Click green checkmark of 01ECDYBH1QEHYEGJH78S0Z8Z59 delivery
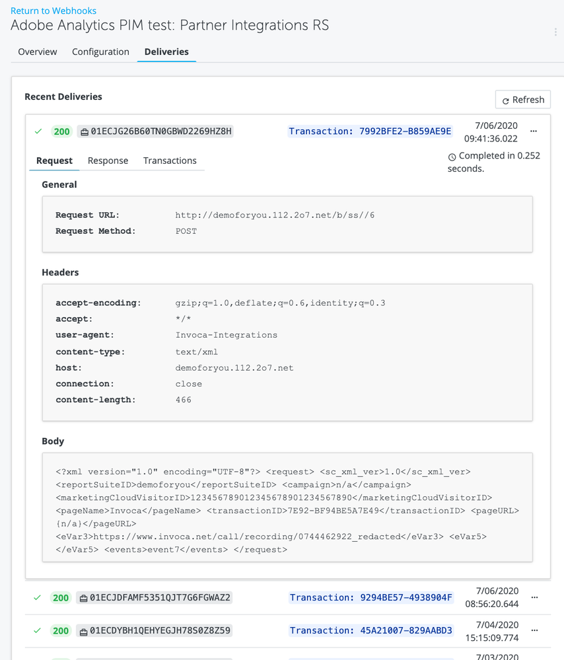The image size is (564, 660). click(38, 630)
